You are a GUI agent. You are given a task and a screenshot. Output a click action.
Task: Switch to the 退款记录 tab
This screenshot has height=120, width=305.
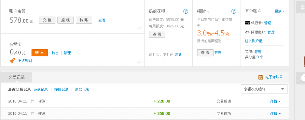coord(82,89)
